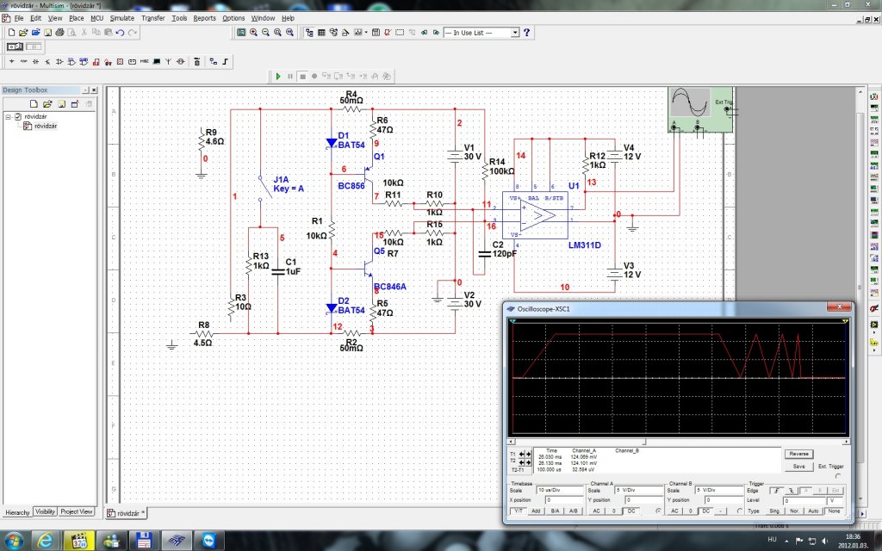The image size is (882, 551).
Task: Open the Trigger Level unit box
Action: (x=835, y=500)
